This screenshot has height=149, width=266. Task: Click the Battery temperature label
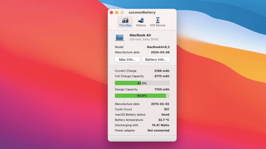tap(129, 120)
